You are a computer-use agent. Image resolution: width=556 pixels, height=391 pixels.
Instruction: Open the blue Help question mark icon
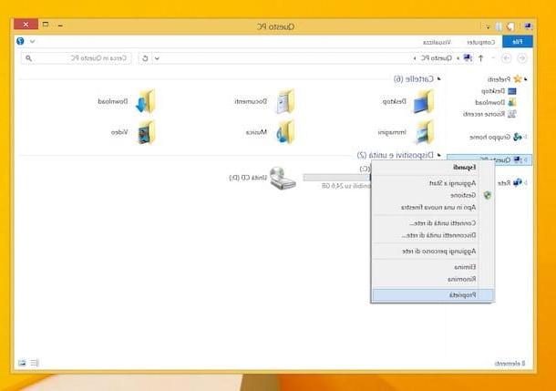click(x=20, y=41)
